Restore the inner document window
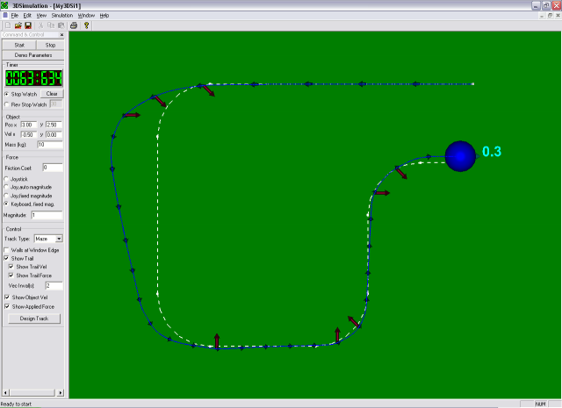This screenshot has width=562, height=408. pos(550,16)
